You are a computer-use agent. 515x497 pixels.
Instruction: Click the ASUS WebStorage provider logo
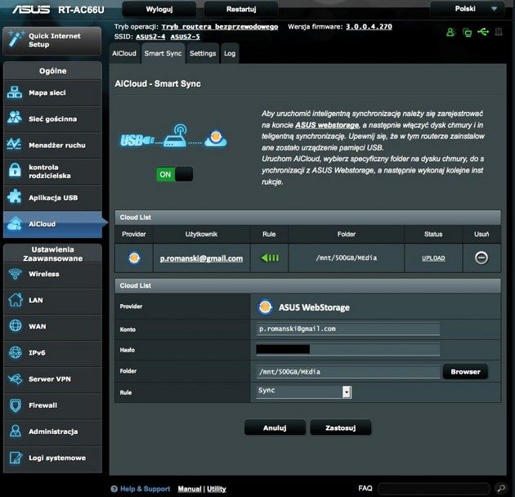coord(265,307)
